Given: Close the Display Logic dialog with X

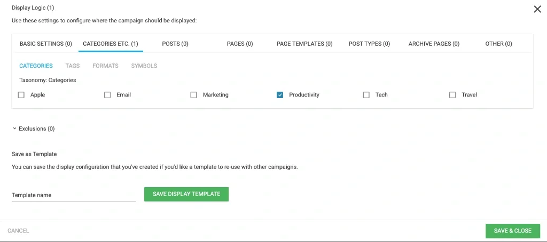Looking at the screenshot, I should pyautogui.click(x=537, y=9).
